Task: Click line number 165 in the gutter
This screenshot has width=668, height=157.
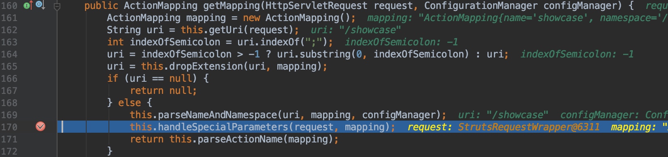Action: [x=9, y=66]
